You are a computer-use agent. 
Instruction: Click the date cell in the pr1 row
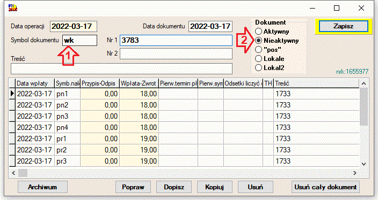pyautogui.click(x=35, y=139)
